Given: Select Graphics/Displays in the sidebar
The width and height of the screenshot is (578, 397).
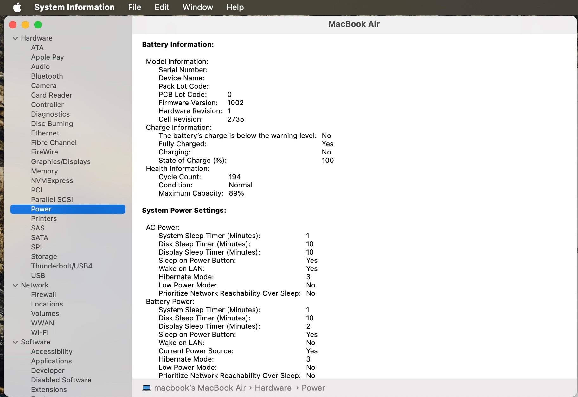Looking at the screenshot, I should [61, 162].
